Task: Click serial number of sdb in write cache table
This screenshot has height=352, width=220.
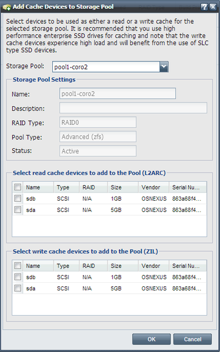Action: pyautogui.click(x=186, y=277)
